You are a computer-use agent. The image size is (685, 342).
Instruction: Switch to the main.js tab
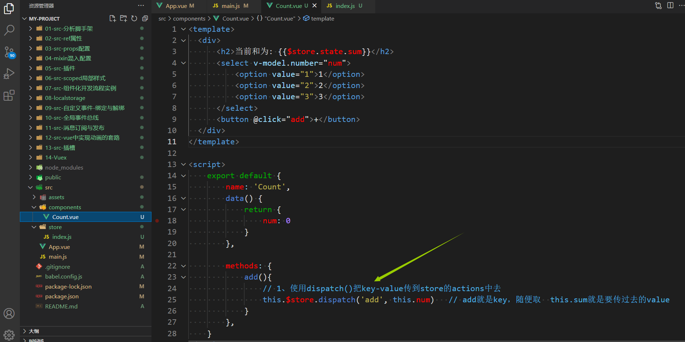tap(234, 6)
